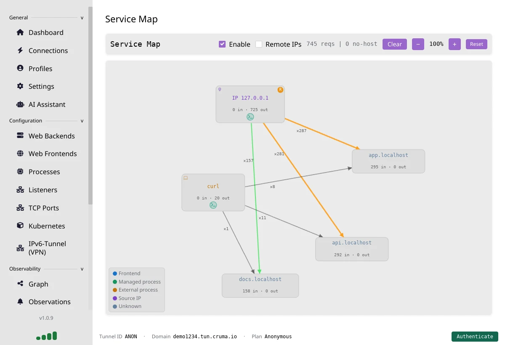Open Dashboard via home icon
Viewport: 505px width, 345px height.
pos(20,32)
